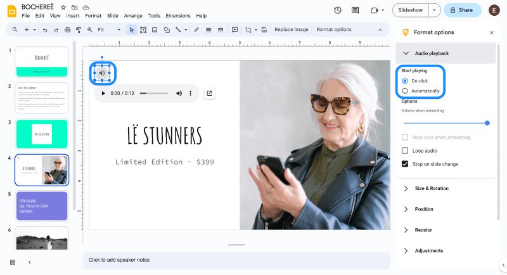Click the add comment toolbar icon
This screenshot has height=275, width=507.
point(234,30)
